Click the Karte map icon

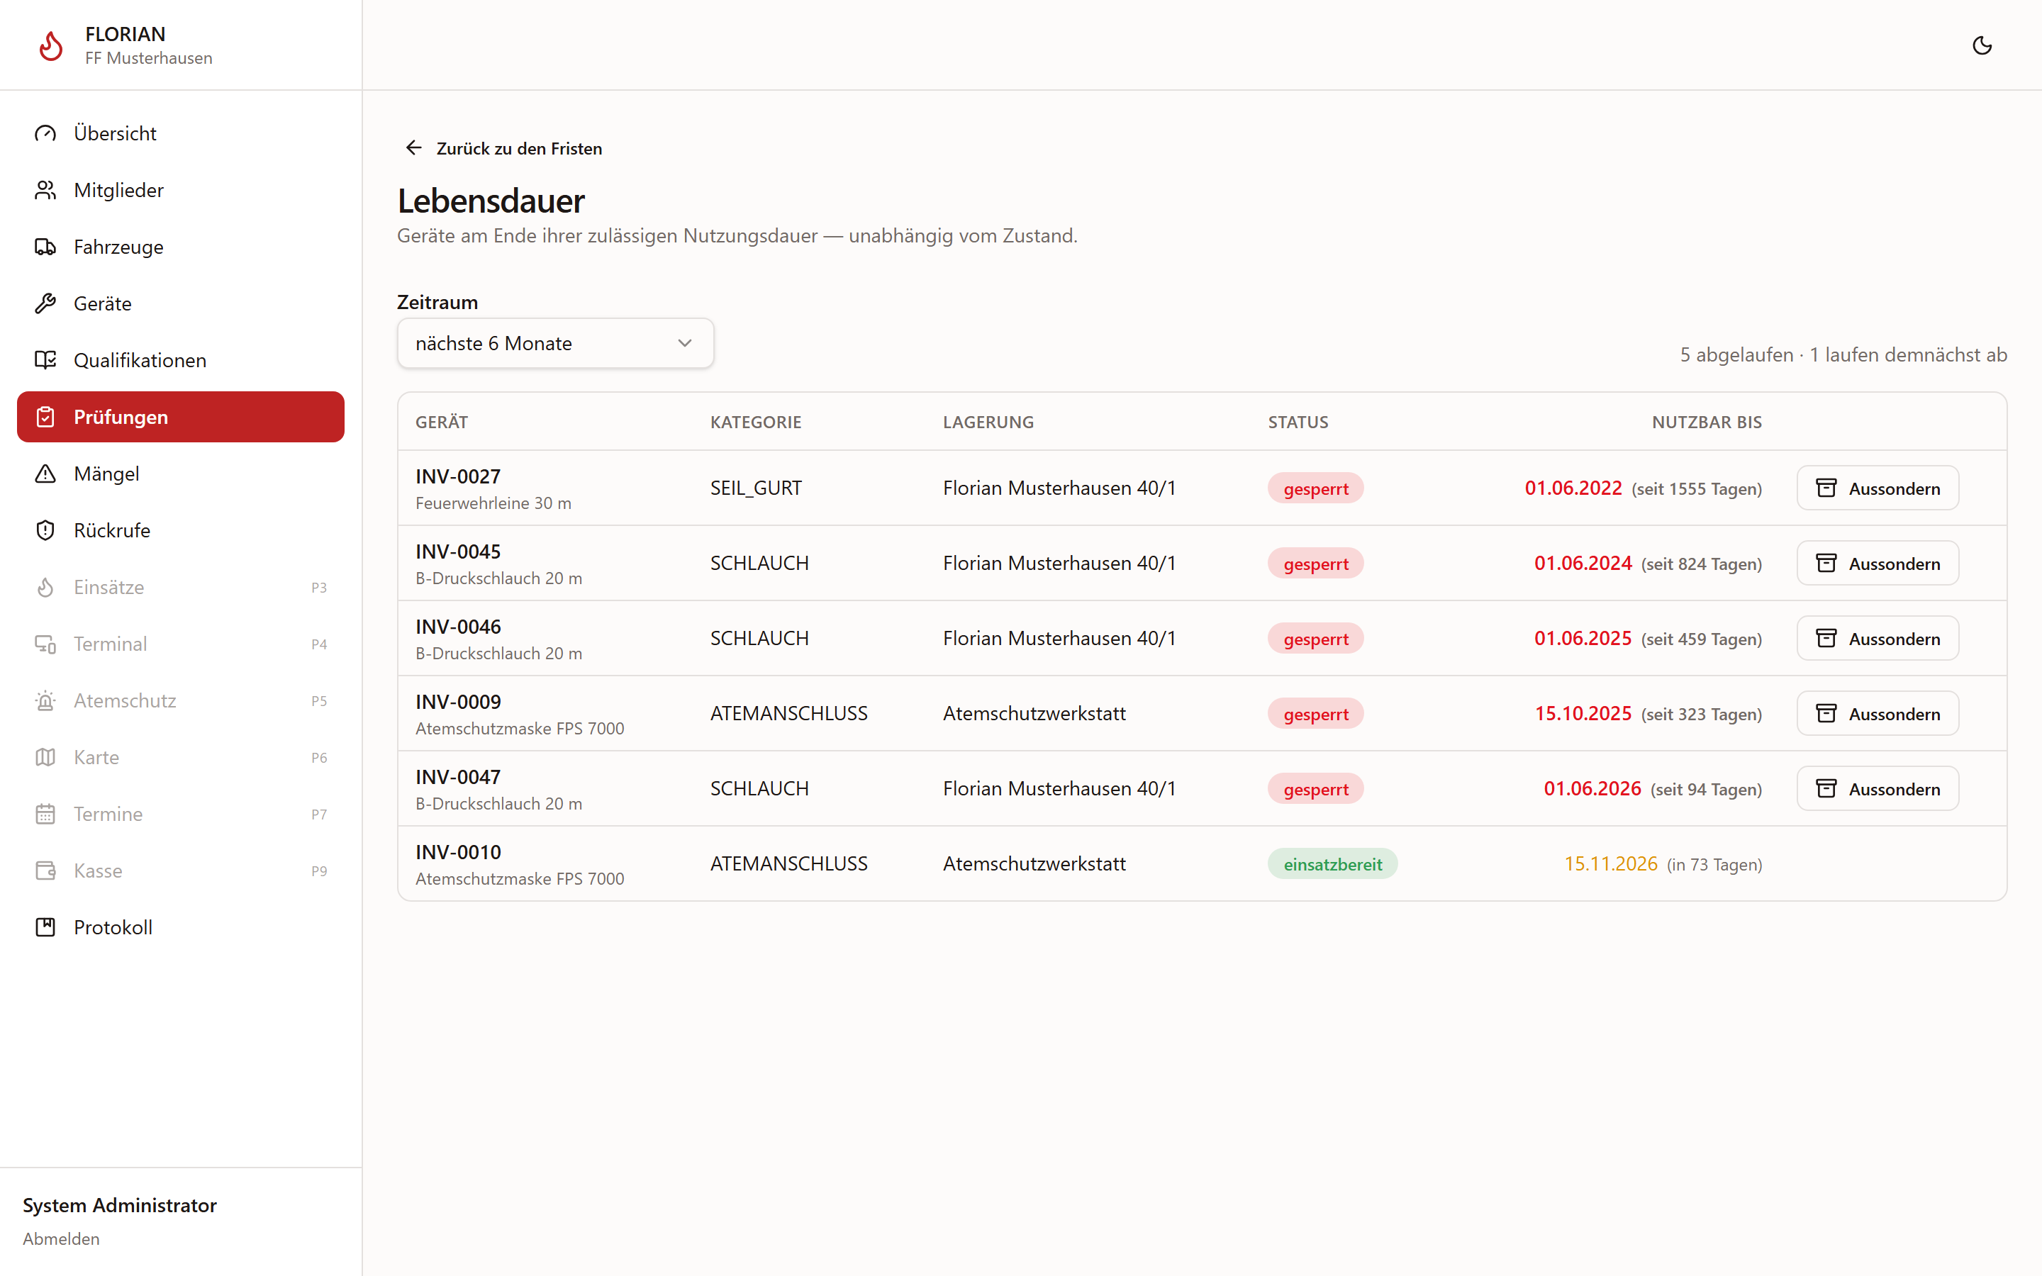click(45, 757)
